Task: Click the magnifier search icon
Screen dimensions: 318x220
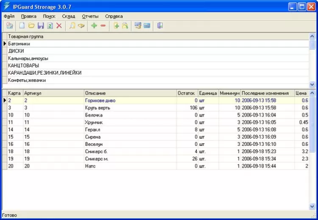Action: pos(72,26)
